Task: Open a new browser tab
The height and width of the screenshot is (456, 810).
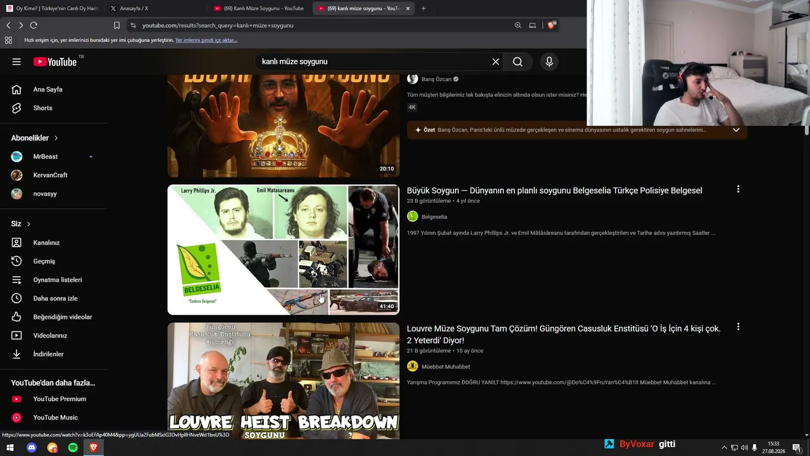Action: [x=423, y=8]
